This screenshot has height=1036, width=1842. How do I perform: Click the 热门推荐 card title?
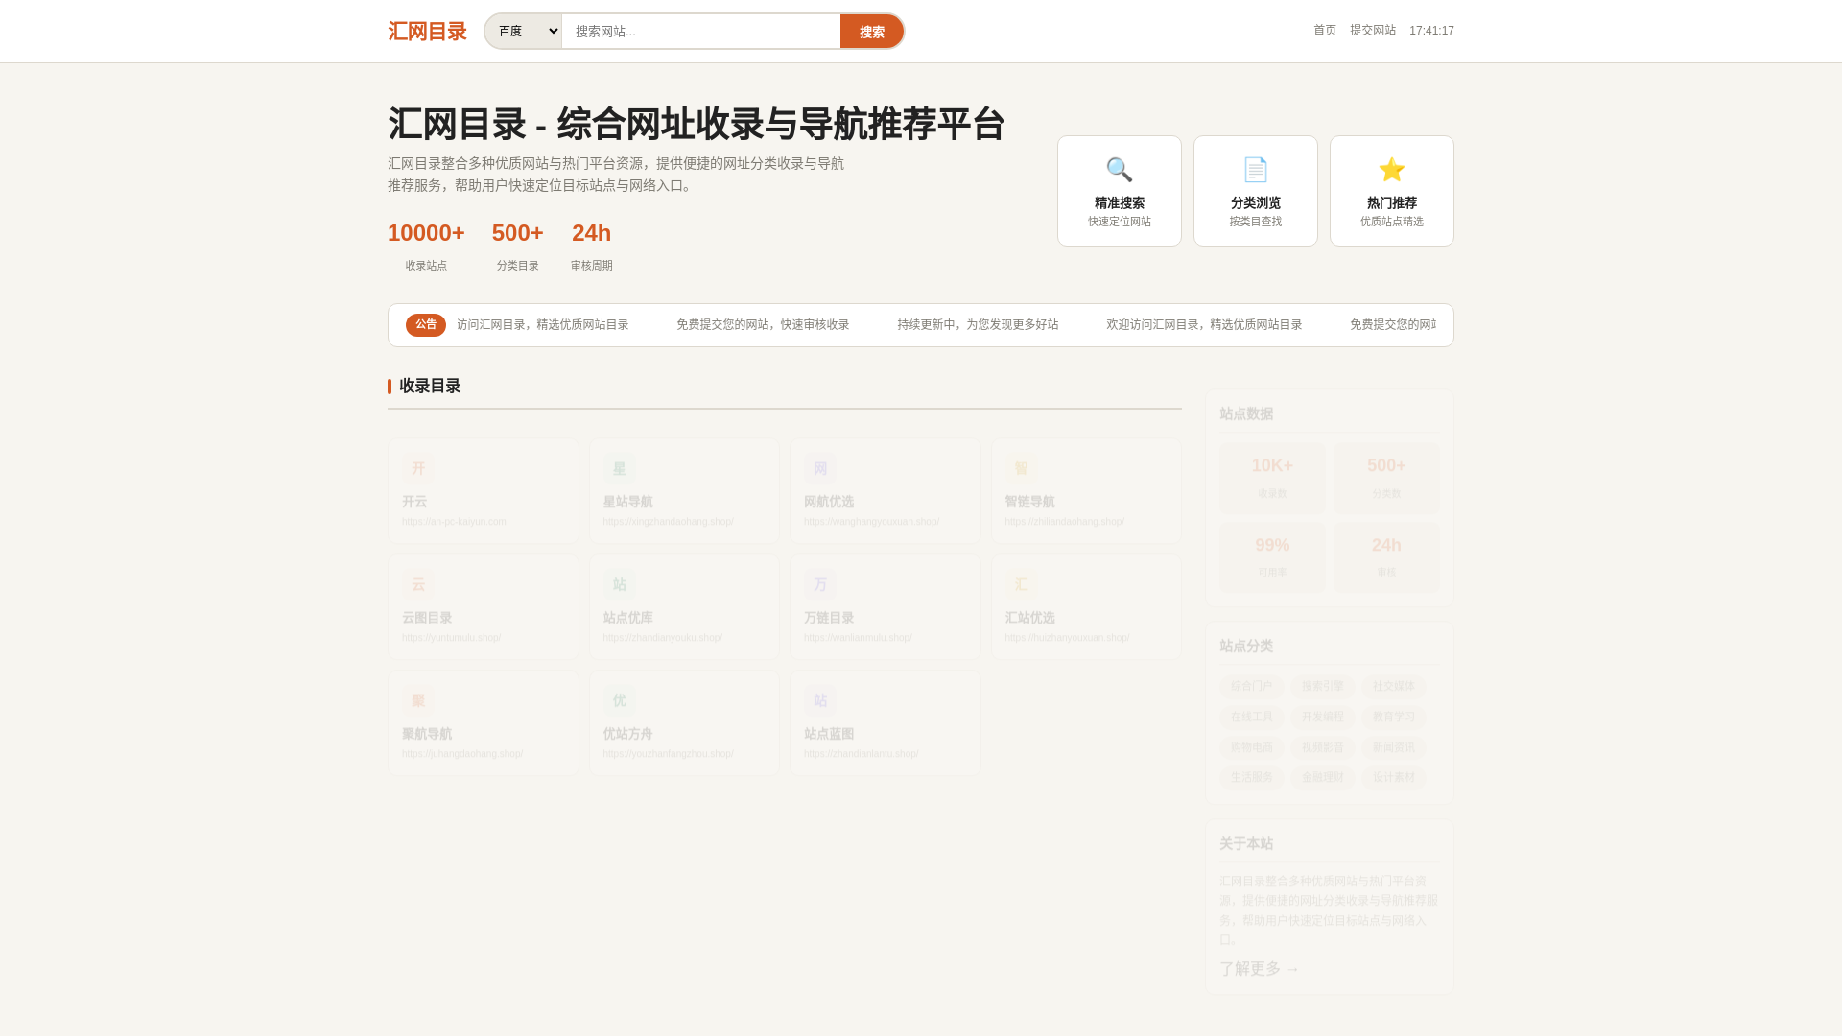[1392, 203]
